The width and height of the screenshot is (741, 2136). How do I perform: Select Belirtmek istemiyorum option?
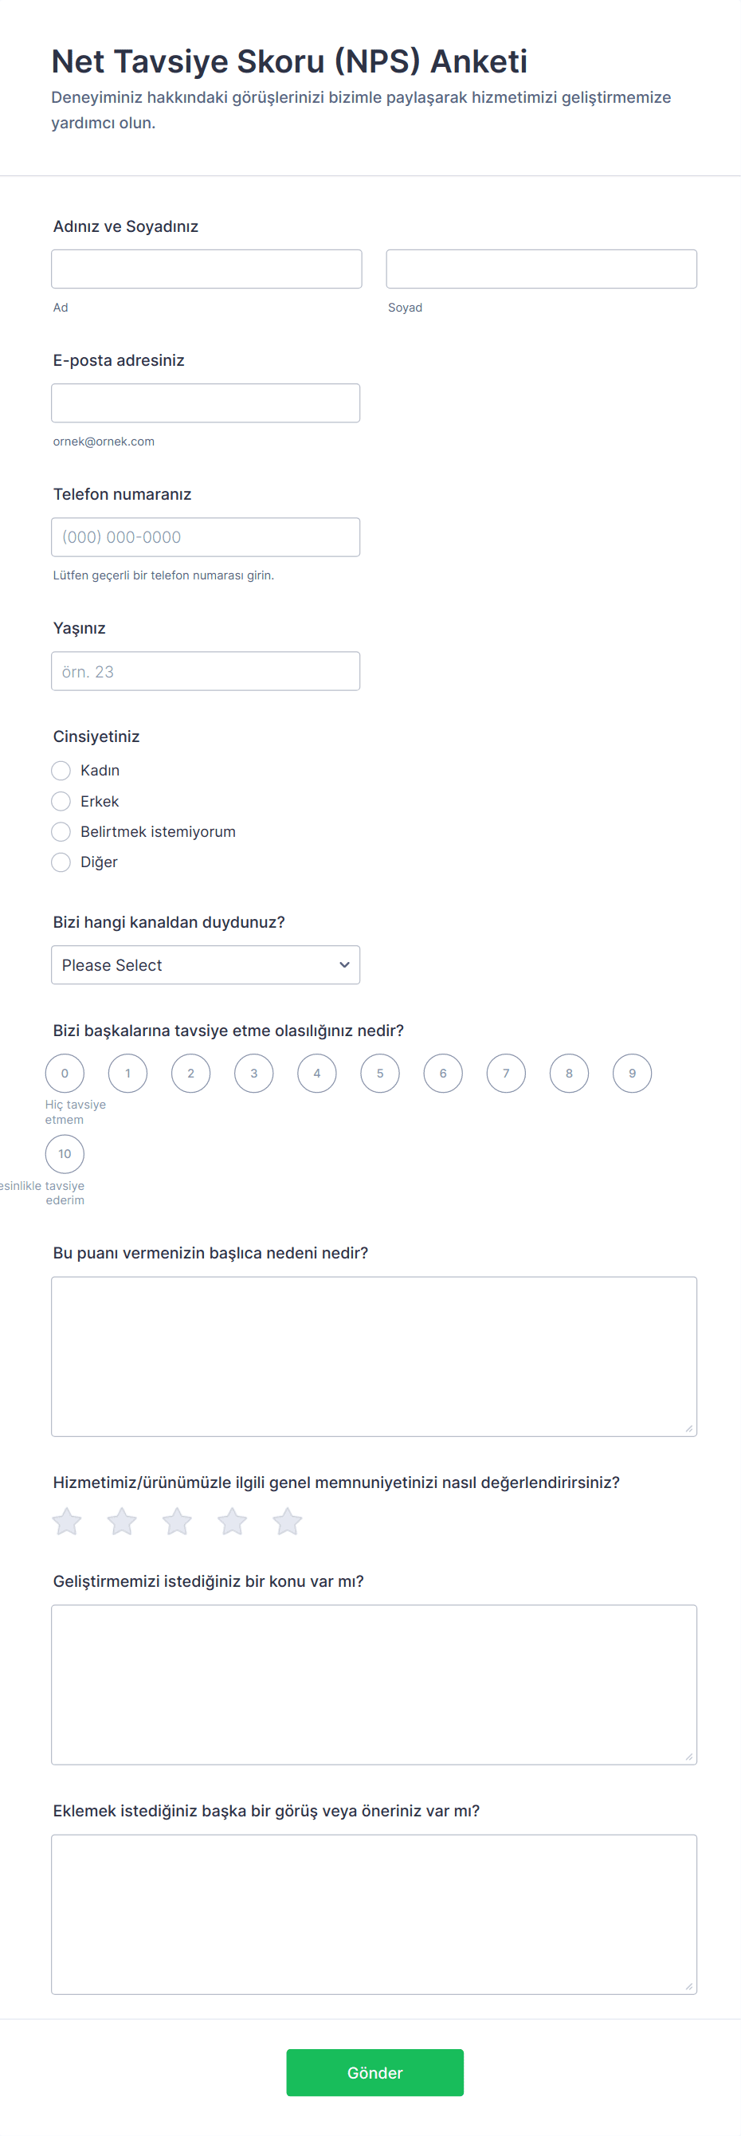pyautogui.click(x=61, y=831)
